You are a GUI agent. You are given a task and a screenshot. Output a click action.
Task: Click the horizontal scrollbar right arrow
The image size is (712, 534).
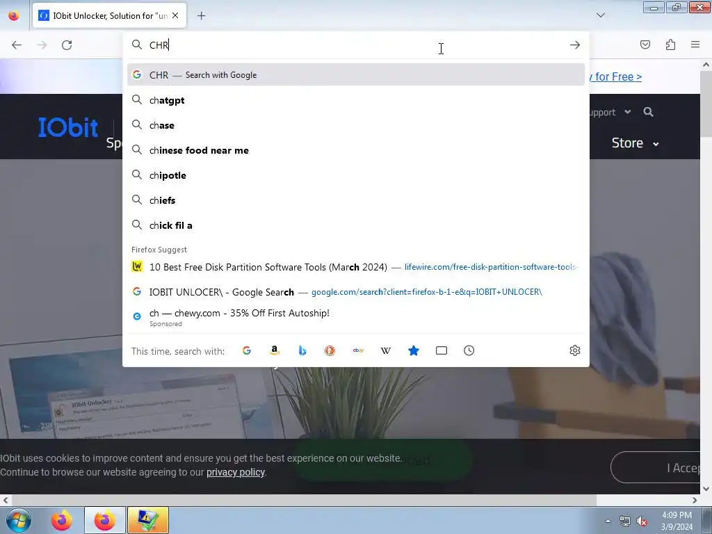coord(695,500)
